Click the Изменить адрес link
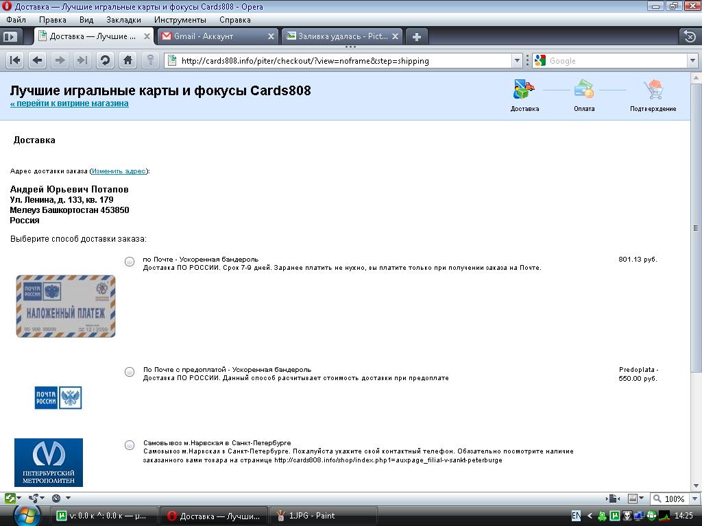The image size is (702, 526). point(119,171)
